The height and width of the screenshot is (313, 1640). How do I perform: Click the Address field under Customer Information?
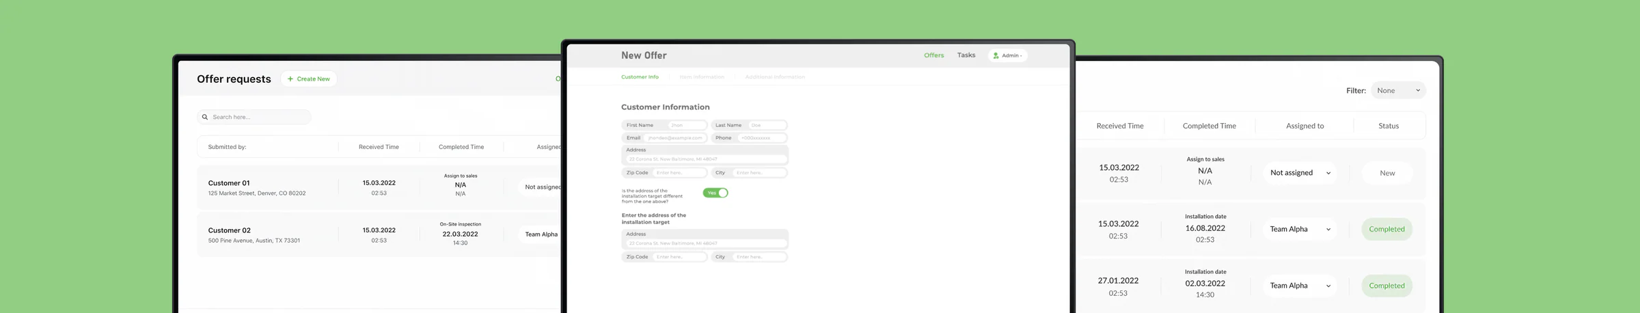point(705,159)
